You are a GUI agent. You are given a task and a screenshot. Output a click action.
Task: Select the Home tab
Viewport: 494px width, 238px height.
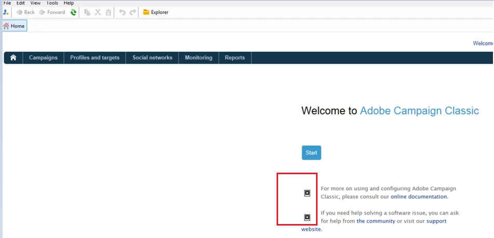point(15,26)
